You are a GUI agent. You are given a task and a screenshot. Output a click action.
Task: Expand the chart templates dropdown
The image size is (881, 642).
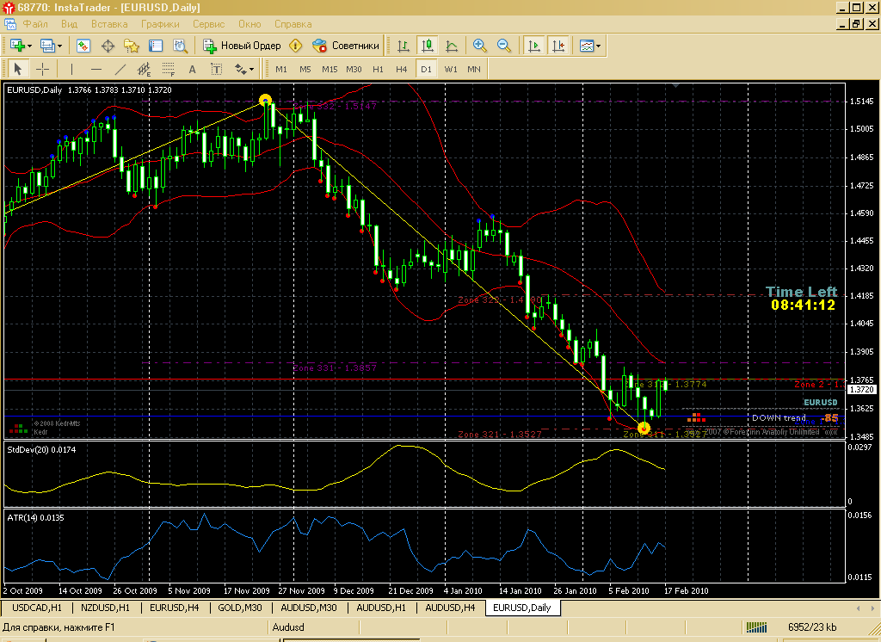[599, 46]
